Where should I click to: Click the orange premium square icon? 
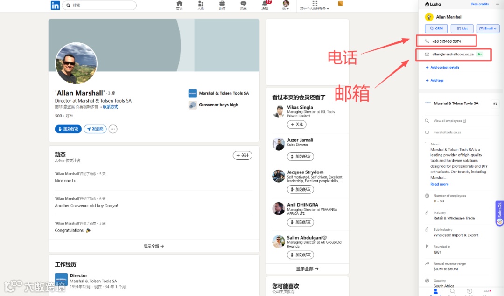point(340,4)
